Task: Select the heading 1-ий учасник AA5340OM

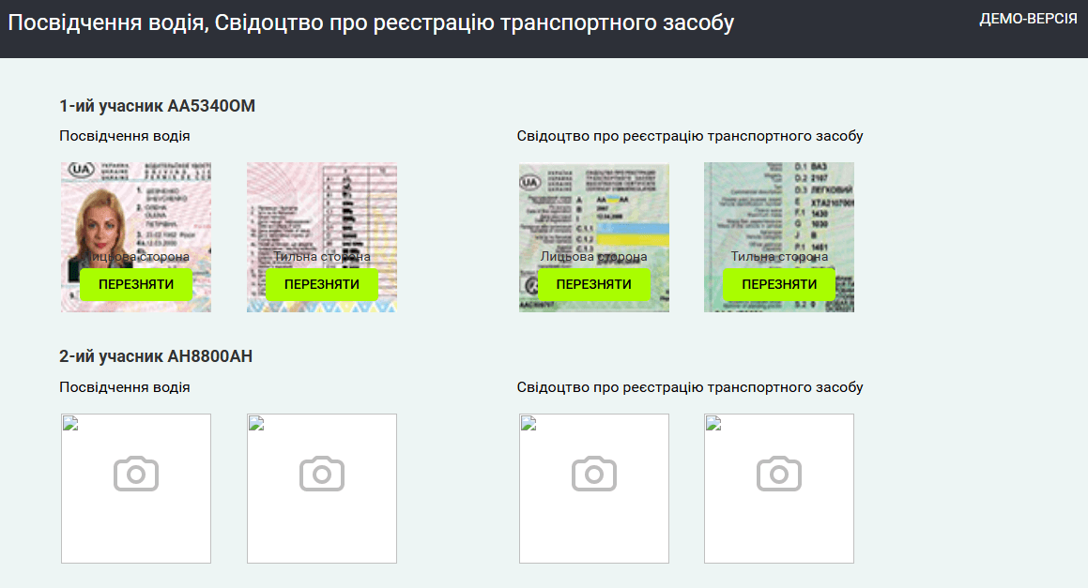Action: click(157, 106)
